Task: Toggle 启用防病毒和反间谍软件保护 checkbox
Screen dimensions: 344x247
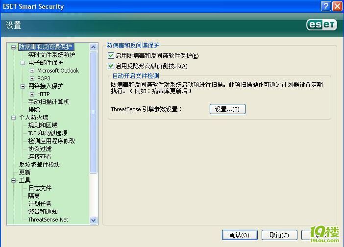Action: [x=111, y=56]
